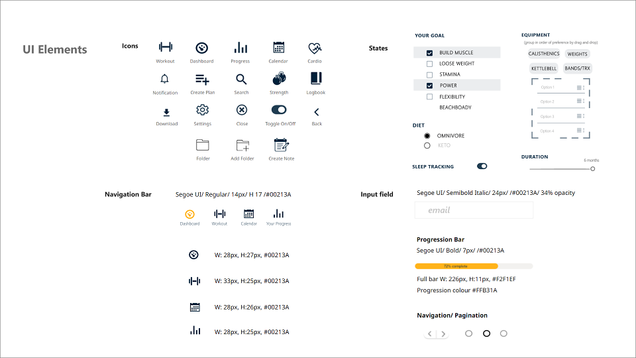Click the Download arrow icon
636x358 pixels.
tap(166, 113)
